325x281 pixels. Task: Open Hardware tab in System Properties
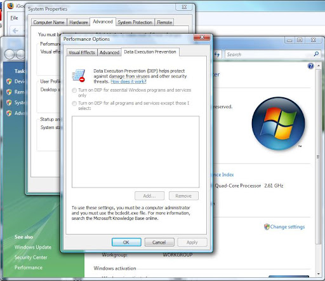pos(79,22)
